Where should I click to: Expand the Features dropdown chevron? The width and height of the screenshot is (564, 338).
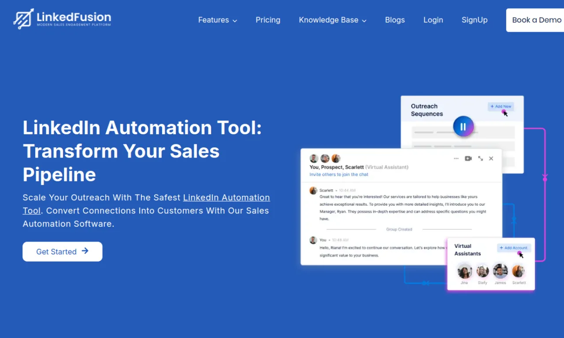click(x=235, y=21)
